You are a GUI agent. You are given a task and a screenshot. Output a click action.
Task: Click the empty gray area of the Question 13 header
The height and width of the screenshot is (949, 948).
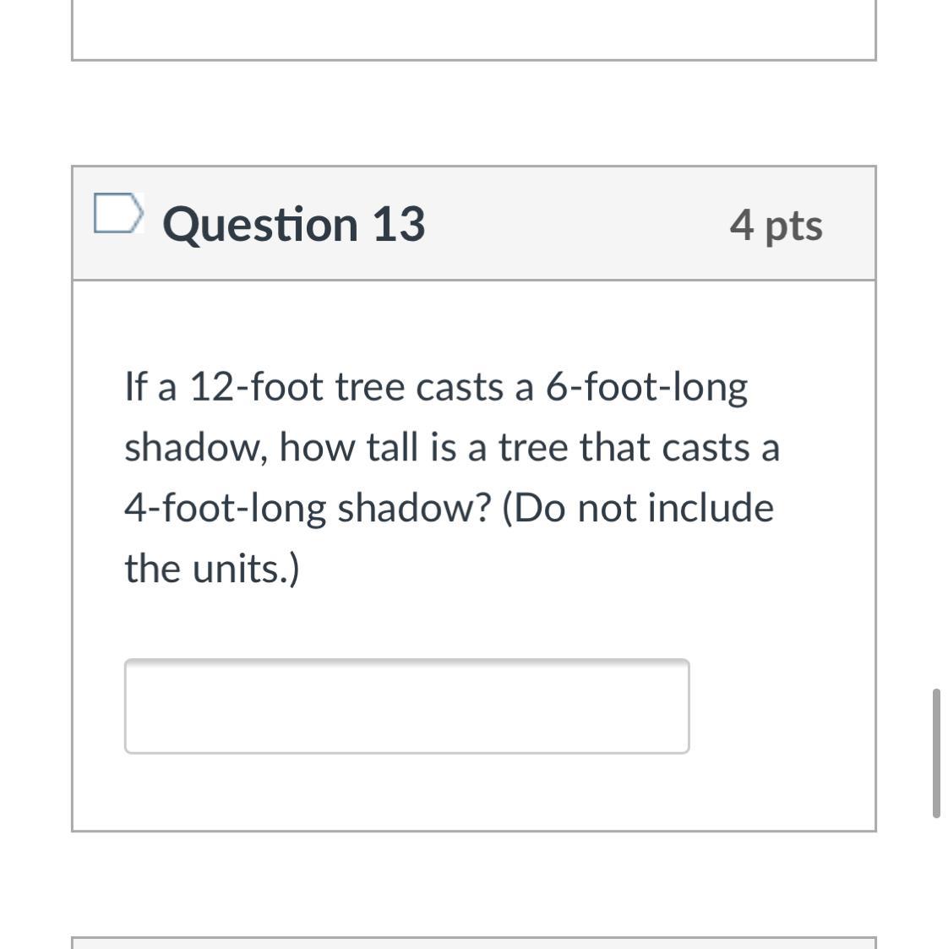575,223
